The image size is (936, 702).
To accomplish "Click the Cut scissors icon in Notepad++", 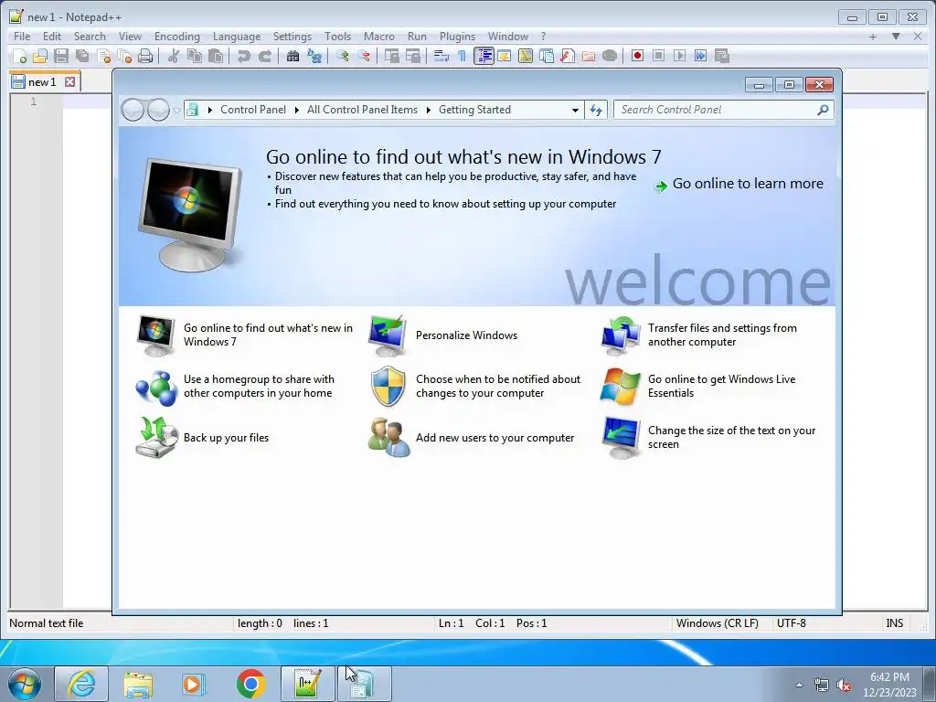I will [x=174, y=56].
